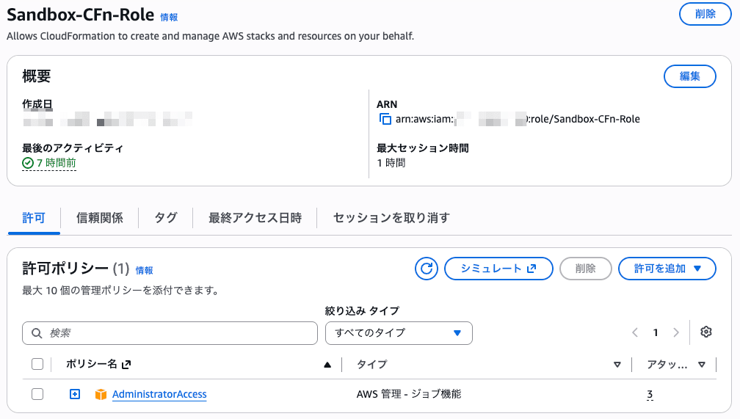Viewport: 740px width, 419px height.
Task: Click 情報 link next to role name
Action: [169, 18]
